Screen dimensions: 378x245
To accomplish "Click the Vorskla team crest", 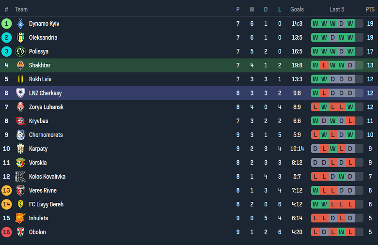I will 20,163.
